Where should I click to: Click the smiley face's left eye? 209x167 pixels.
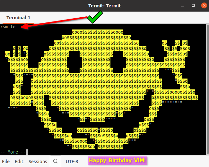[x=74, y=61]
